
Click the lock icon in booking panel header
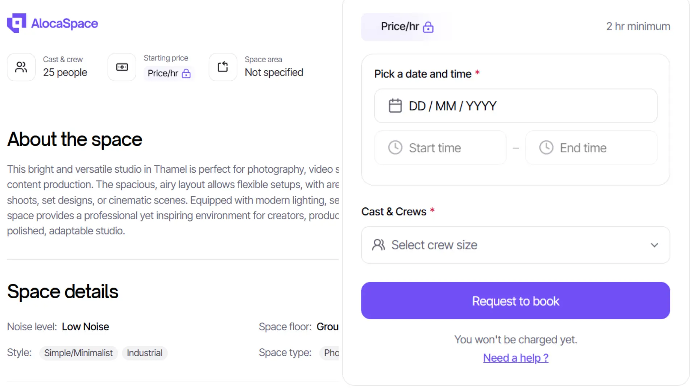pos(428,27)
